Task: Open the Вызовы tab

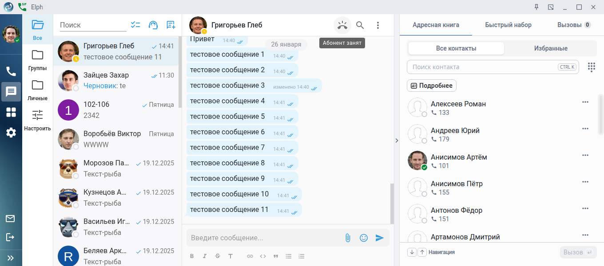Action: coord(573,25)
